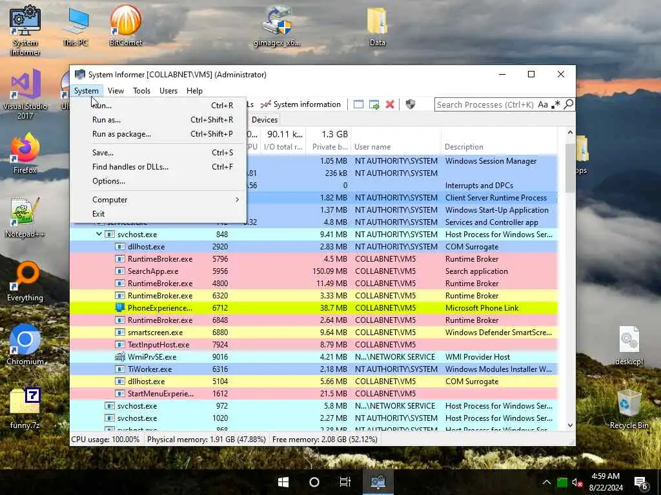Select svchost.exe process with PID 1020
Viewport: 661px width, 495px height.
314,418
